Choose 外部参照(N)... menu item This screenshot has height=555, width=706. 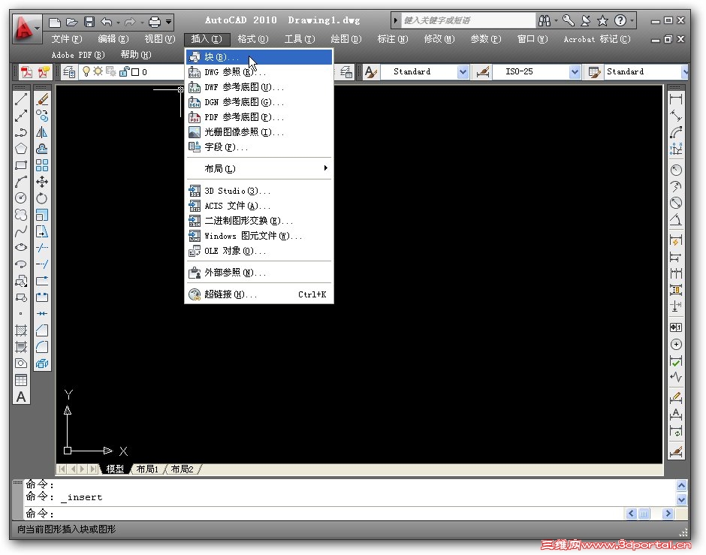pyautogui.click(x=259, y=273)
